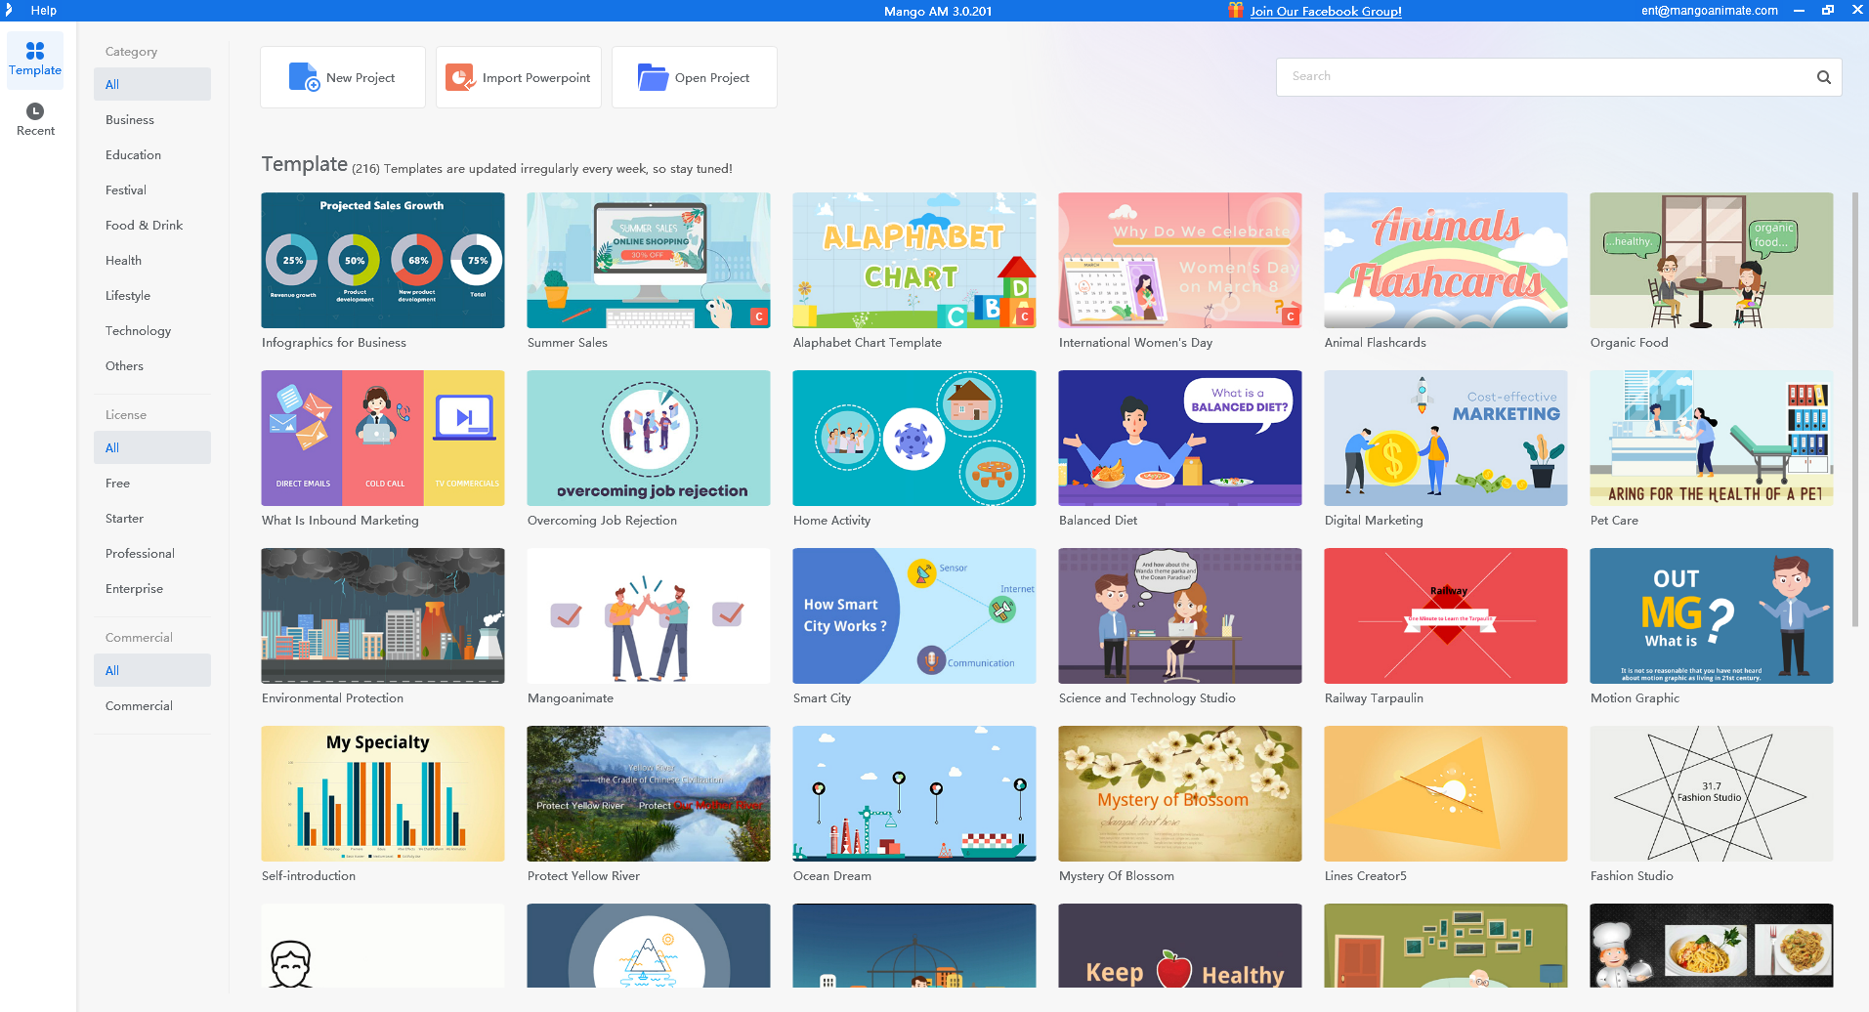Select the Commercial usage filter

tap(139, 705)
